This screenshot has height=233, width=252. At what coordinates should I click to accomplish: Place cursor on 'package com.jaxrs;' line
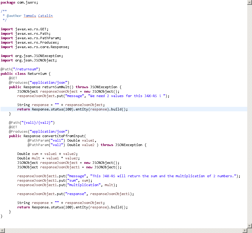(19, 2)
